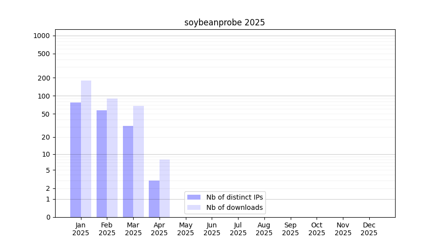
Task: Select the 'Dec 2025' x-axis label
Action: tap(369, 229)
